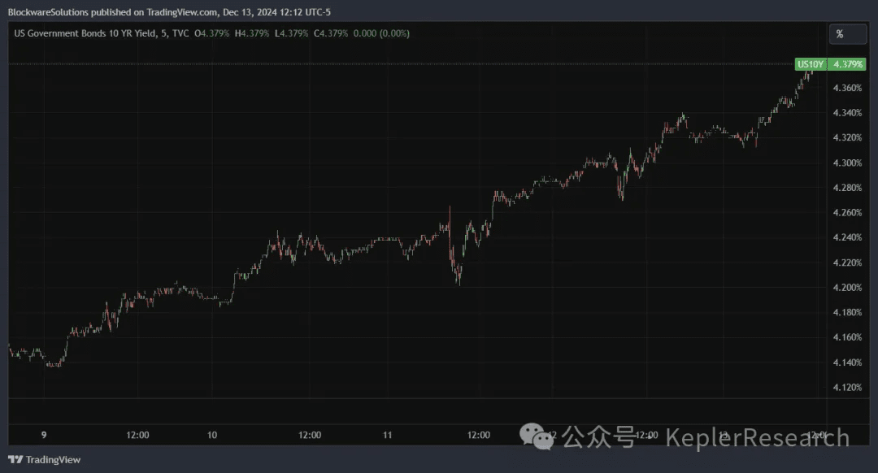This screenshot has width=878, height=473.
Task: Click the date 11 on time axis
Action: 388,435
